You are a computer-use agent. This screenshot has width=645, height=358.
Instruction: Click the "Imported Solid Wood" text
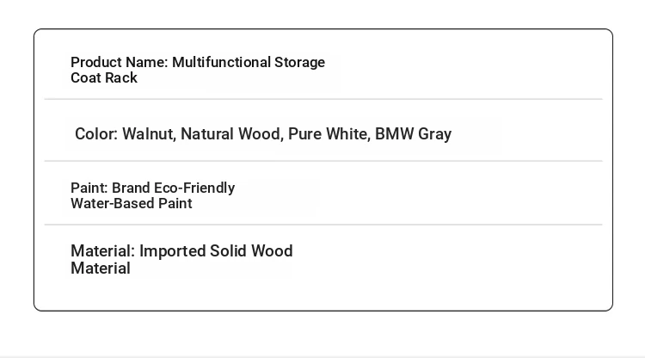point(216,251)
